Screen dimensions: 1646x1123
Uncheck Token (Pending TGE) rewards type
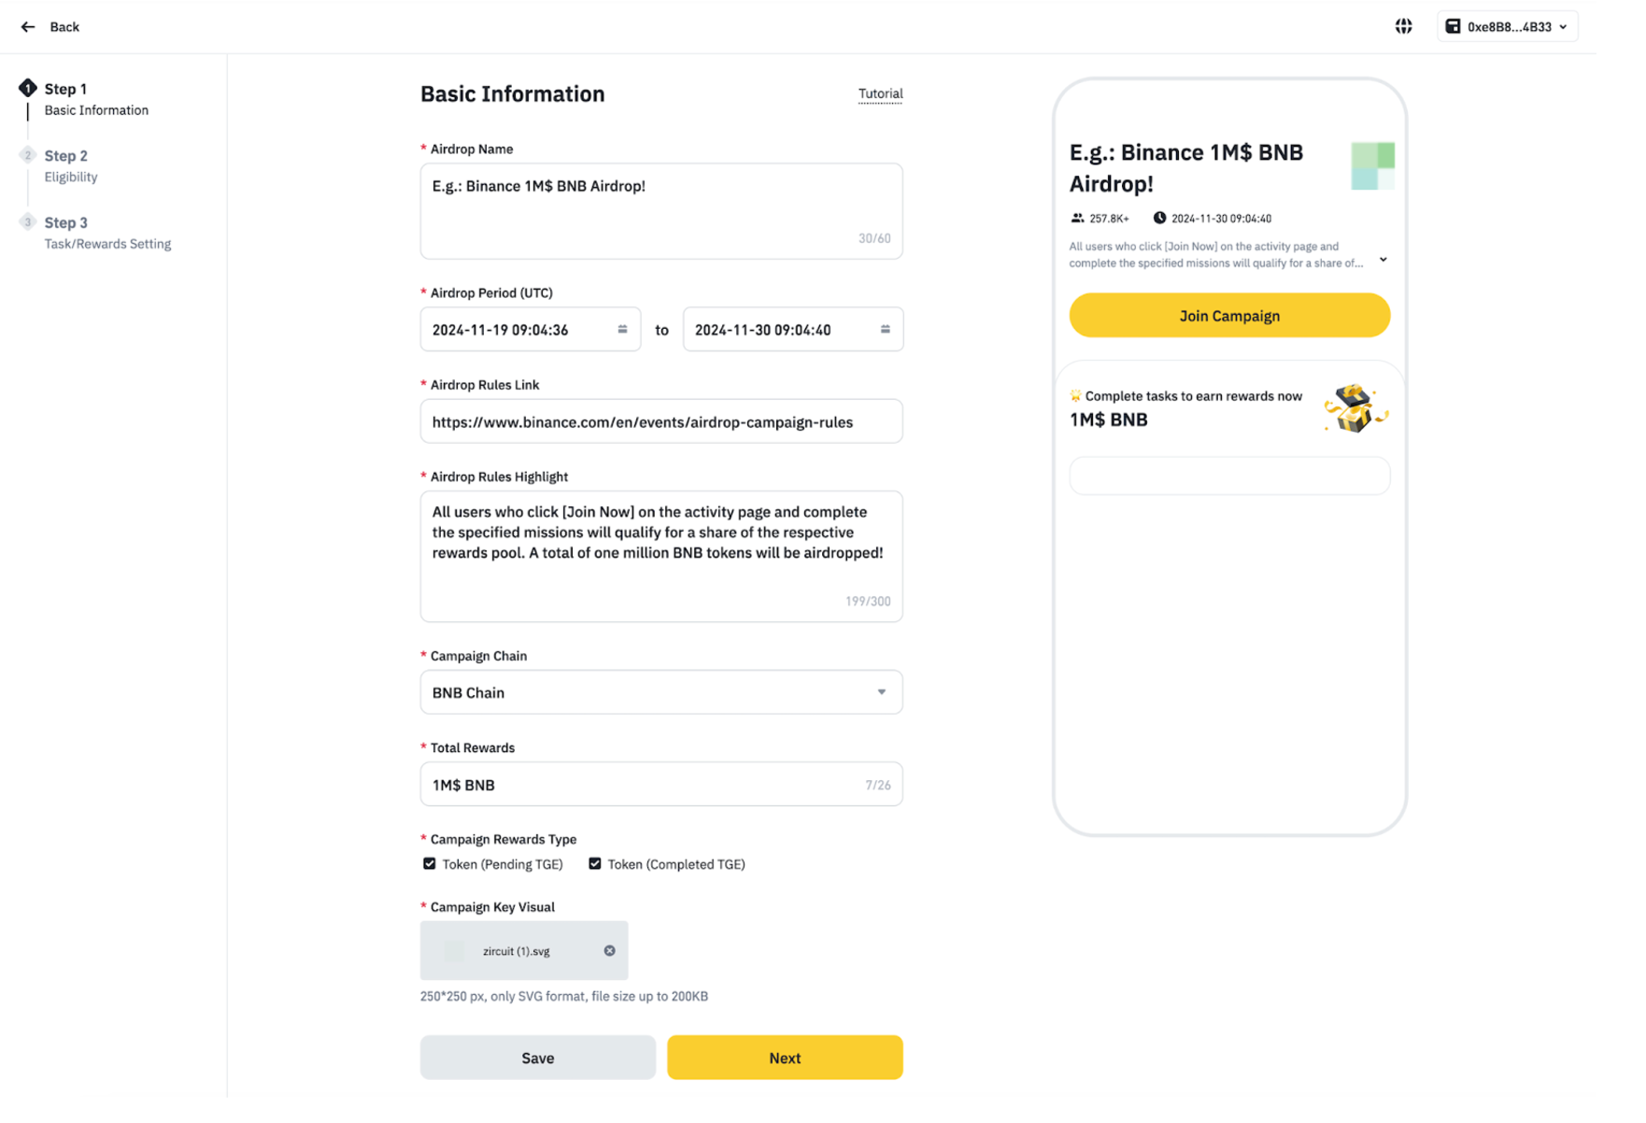pyautogui.click(x=429, y=863)
